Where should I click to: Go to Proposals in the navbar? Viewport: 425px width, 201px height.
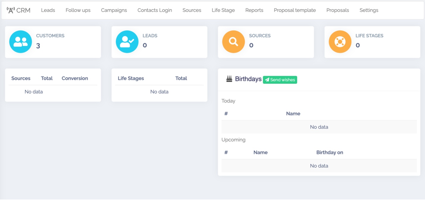[x=338, y=10]
